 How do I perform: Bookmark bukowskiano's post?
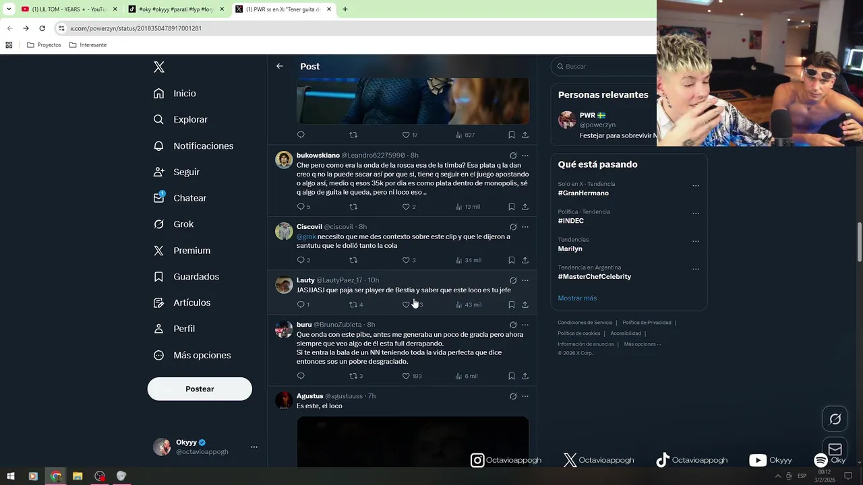[512, 207]
